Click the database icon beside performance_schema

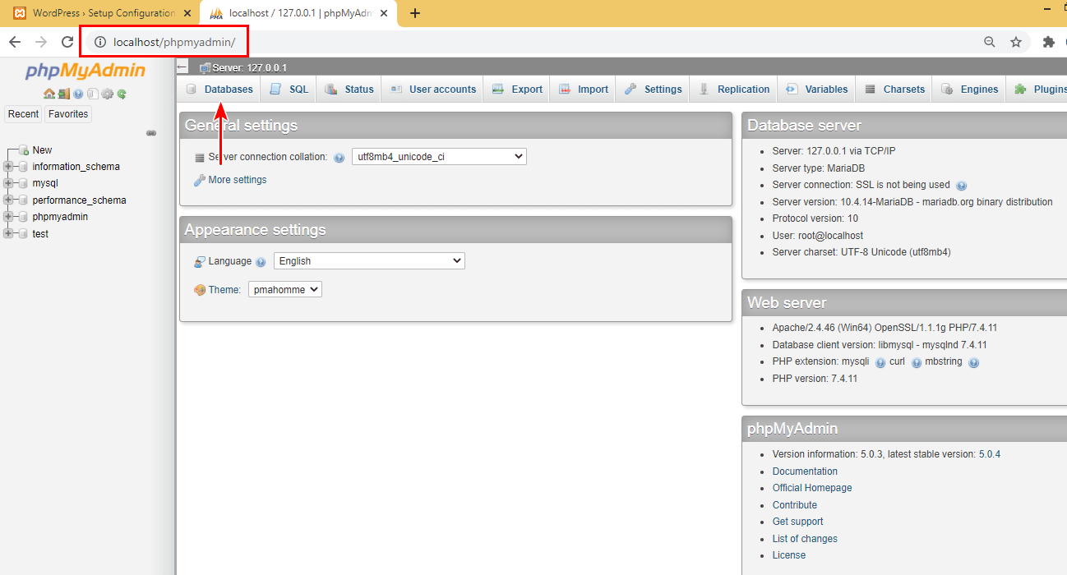pos(23,200)
